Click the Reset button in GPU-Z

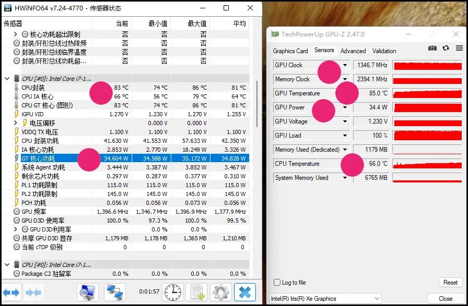[450, 282]
